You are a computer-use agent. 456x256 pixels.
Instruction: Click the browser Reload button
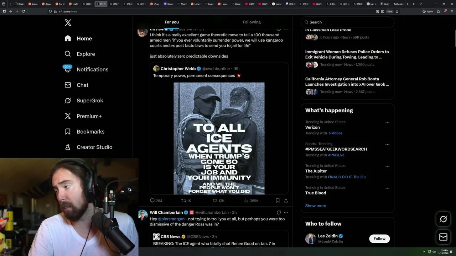tap(24, 11)
